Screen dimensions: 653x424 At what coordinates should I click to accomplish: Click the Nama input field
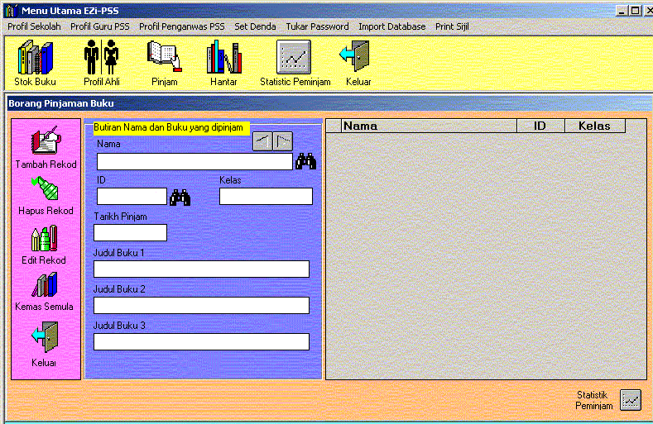194,162
